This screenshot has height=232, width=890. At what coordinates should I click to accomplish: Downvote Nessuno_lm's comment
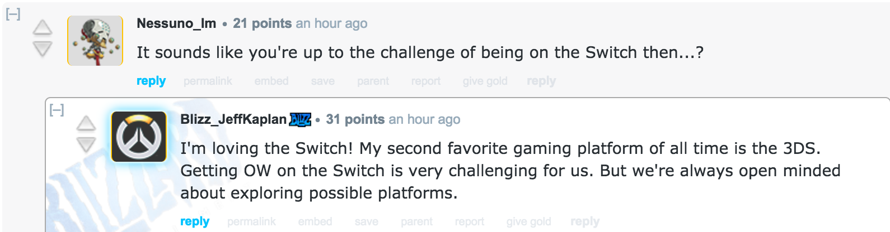(x=43, y=50)
